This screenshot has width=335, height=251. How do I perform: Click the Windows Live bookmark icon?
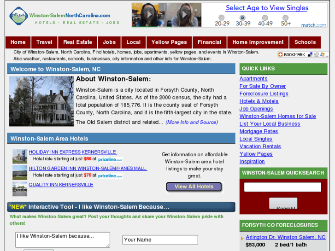(322, 55)
